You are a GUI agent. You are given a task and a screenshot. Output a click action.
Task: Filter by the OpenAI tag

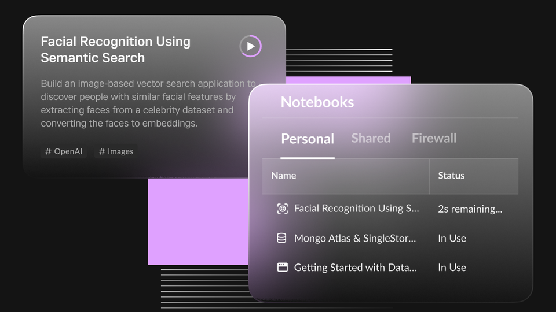tap(64, 151)
